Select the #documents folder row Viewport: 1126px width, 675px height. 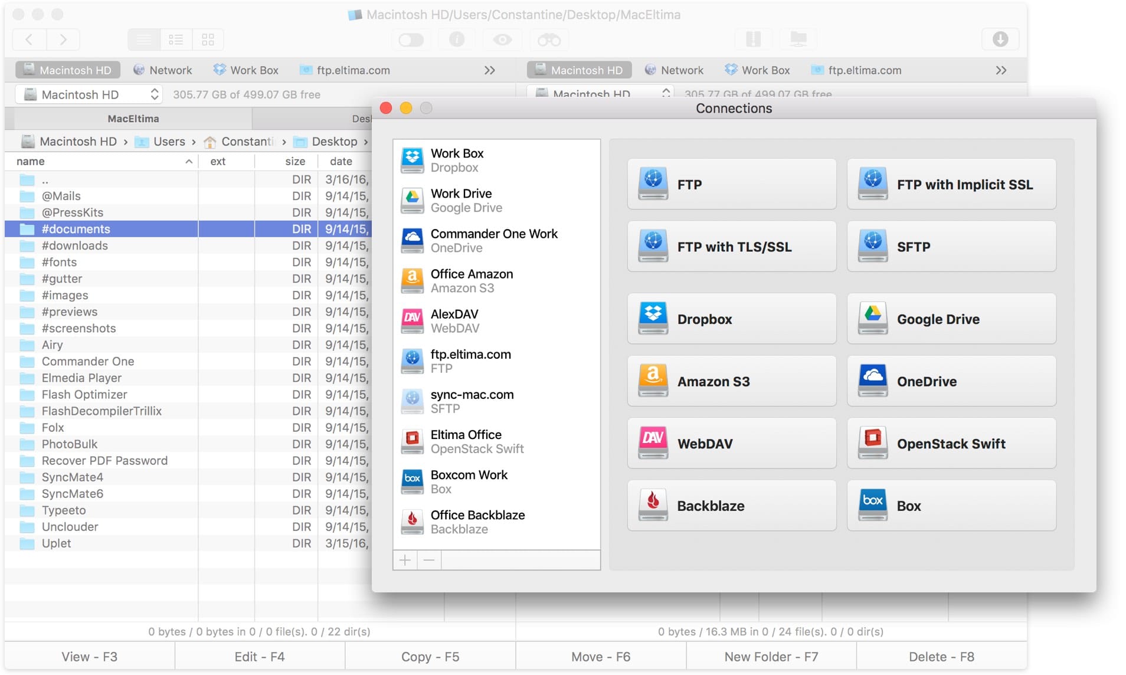click(76, 229)
